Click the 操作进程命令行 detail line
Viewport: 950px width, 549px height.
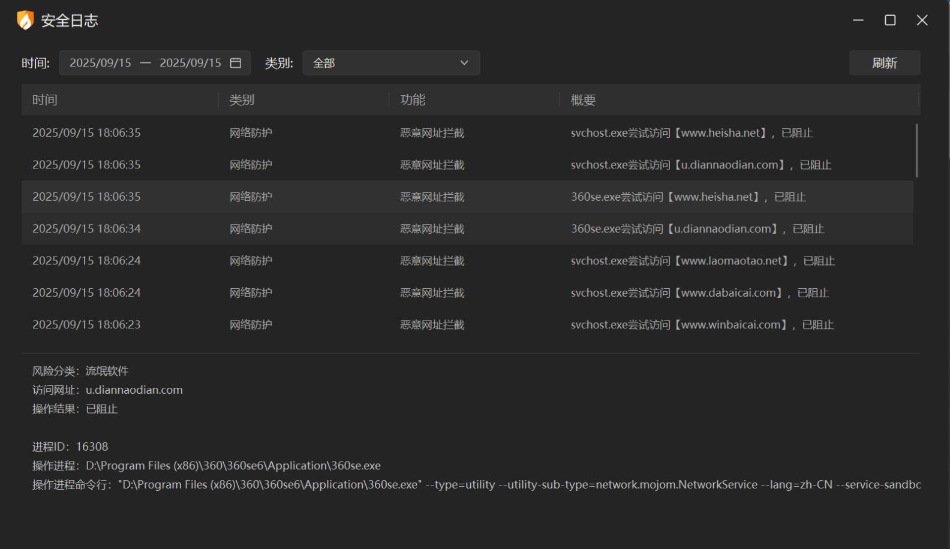(476, 484)
